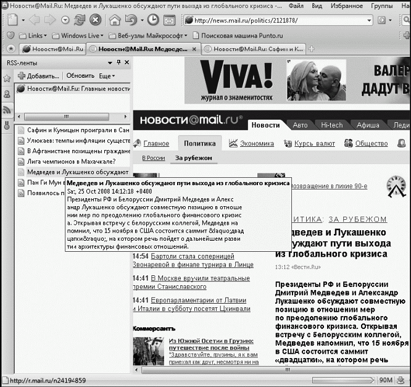Open the В России sublink
The width and height of the screenshot is (411, 387).
click(153, 158)
